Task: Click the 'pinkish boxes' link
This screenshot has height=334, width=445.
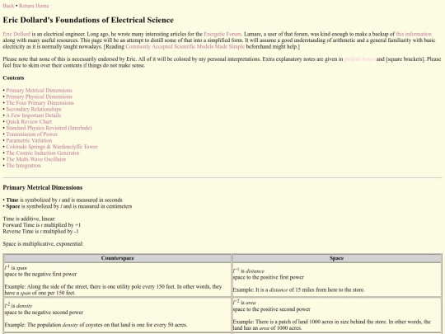Action: 359,59
